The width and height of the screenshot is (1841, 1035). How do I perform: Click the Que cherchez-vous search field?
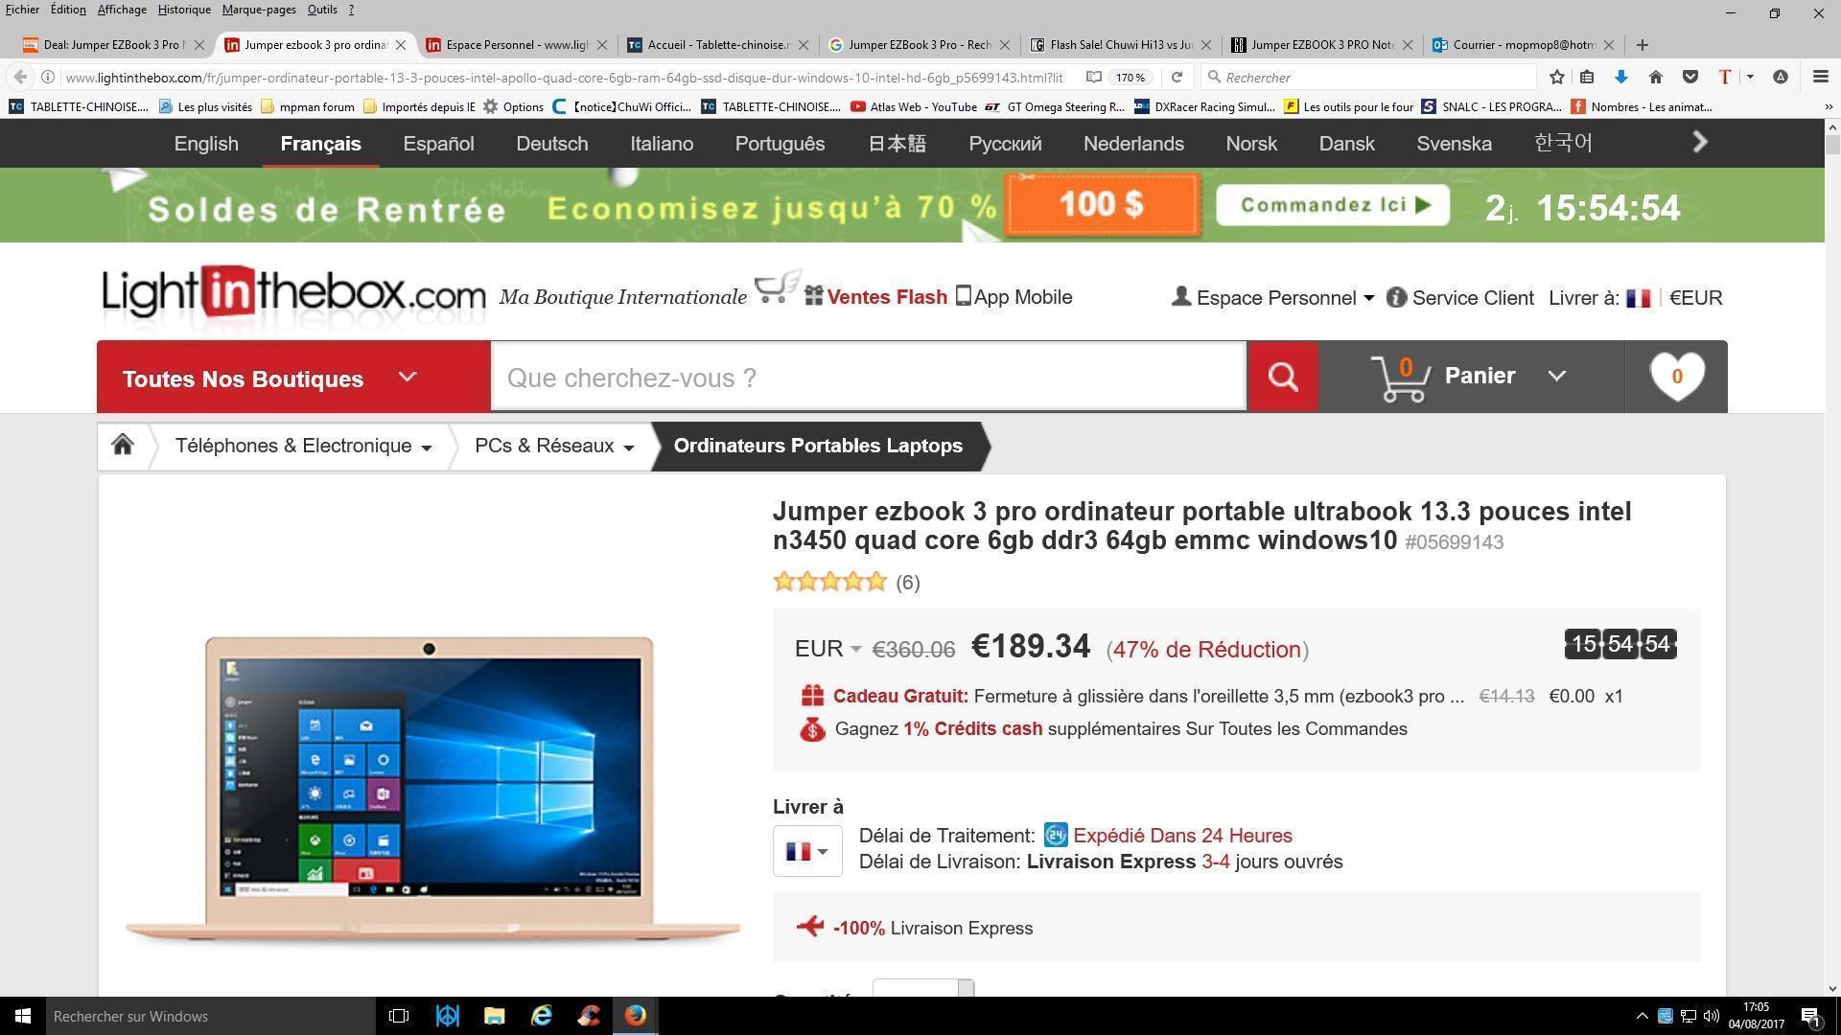[868, 378]
